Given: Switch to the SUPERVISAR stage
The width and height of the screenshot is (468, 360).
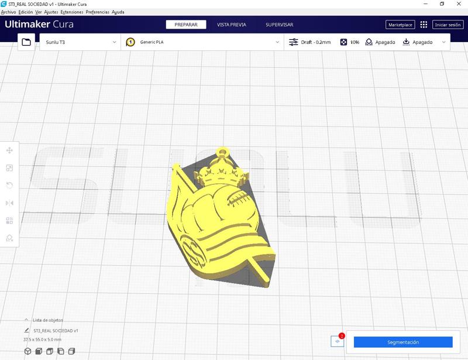Looking at the screenshot, I should point(280,25).
